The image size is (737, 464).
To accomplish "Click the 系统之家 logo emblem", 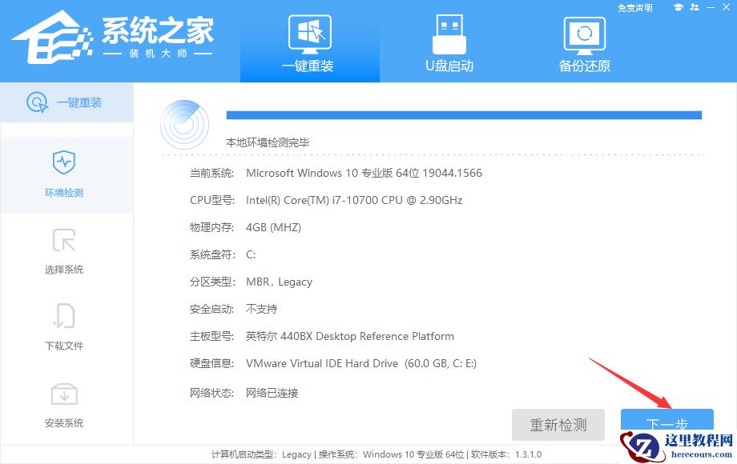I will click(52, 38).
